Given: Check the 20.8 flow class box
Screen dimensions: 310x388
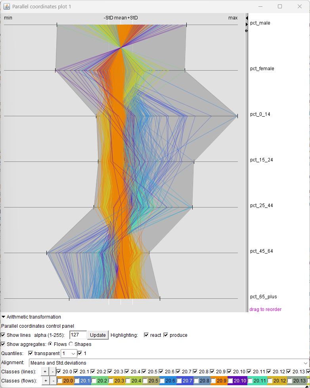Looking at the screenshot, I should point(196,380).
